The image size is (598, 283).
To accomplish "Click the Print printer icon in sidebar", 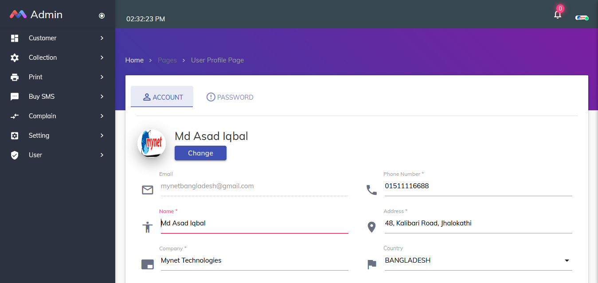I will click(15, 77).
